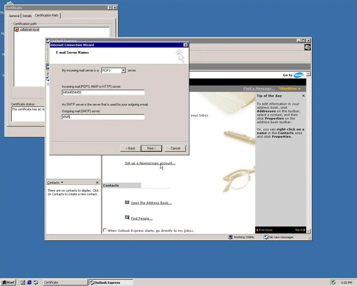
Task: Switch to General tab in Certificate window
Action: point(14,16)
